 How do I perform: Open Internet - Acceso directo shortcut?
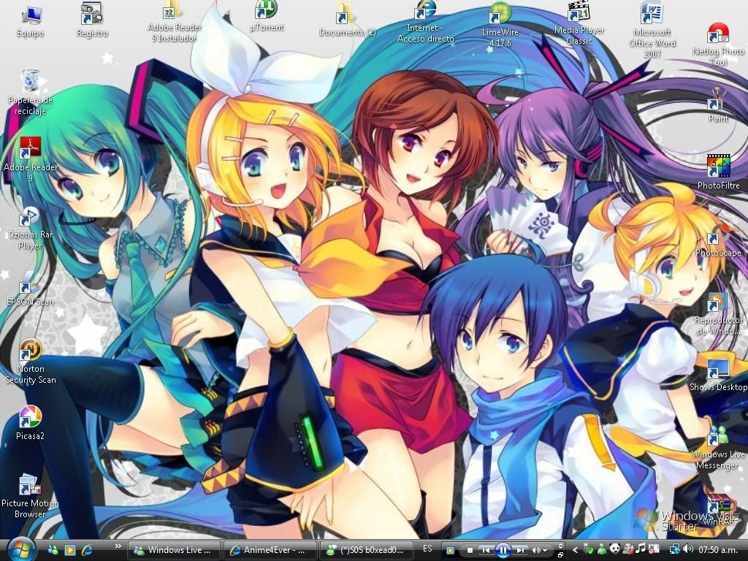426,22
